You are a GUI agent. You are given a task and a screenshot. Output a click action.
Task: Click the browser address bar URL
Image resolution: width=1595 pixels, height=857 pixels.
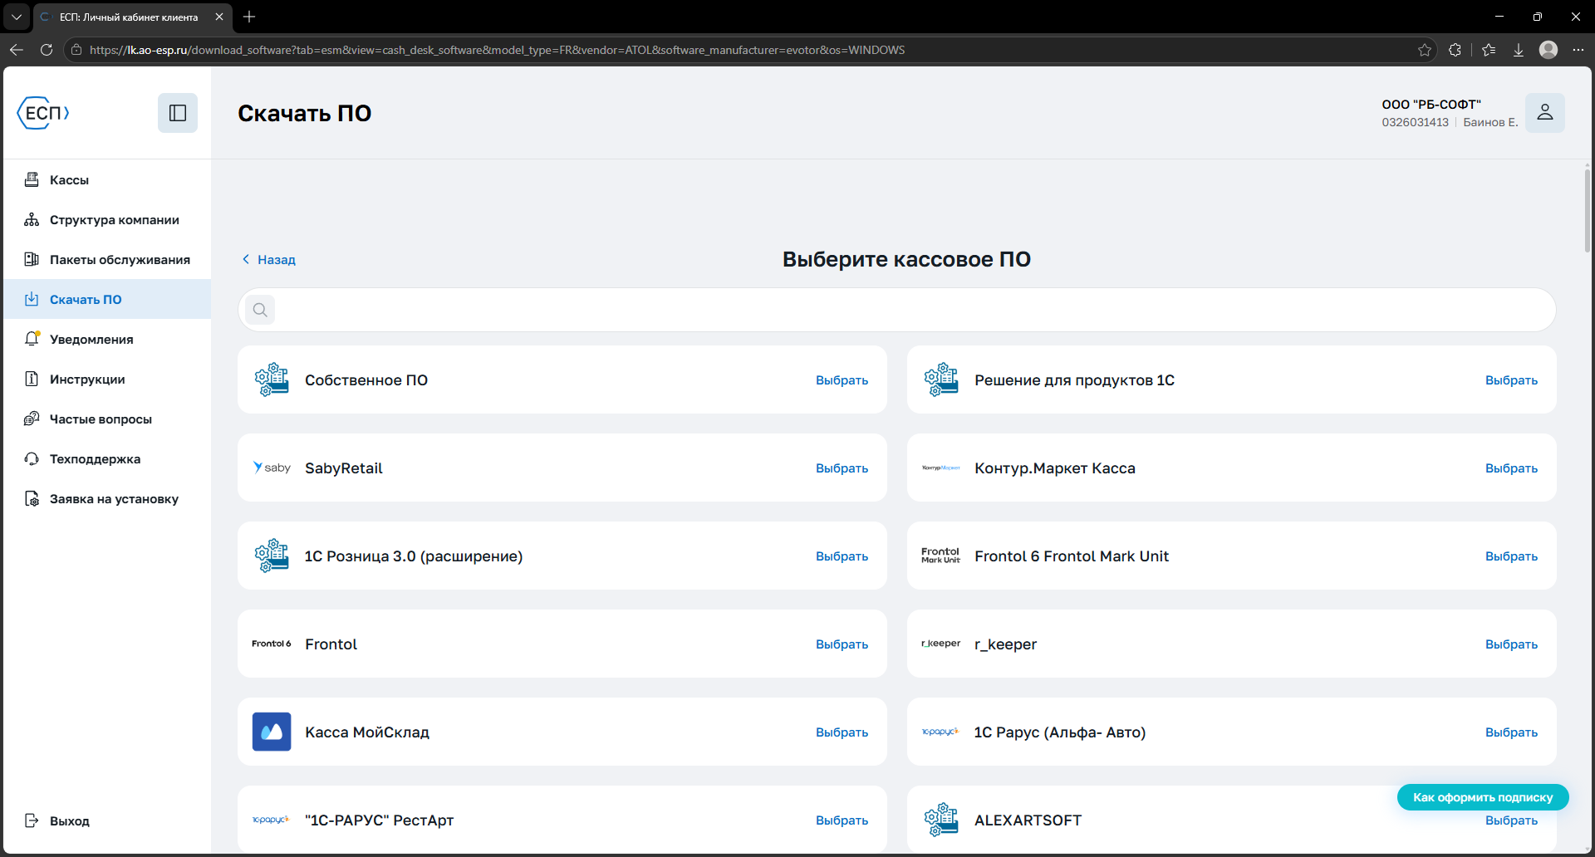[497, 50]
